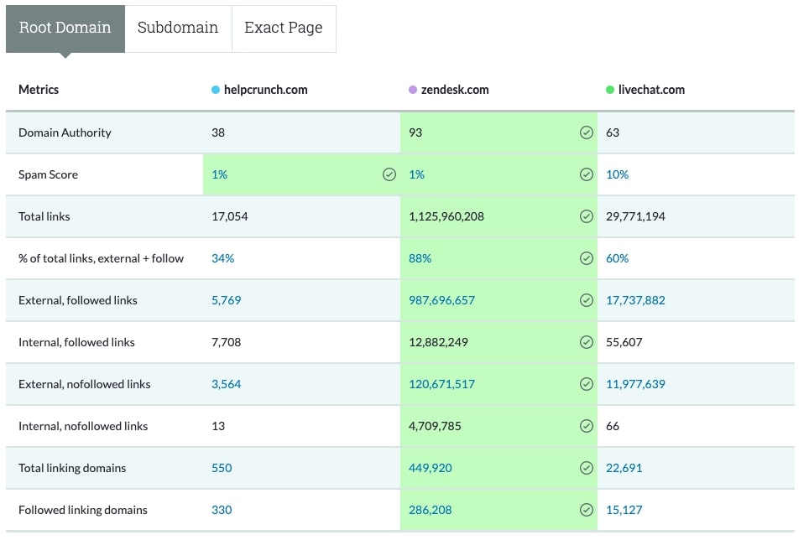Screen dimensions: 809x540
Task: Click helpcrunch internal nofollowed value 13
Action: 218,426
